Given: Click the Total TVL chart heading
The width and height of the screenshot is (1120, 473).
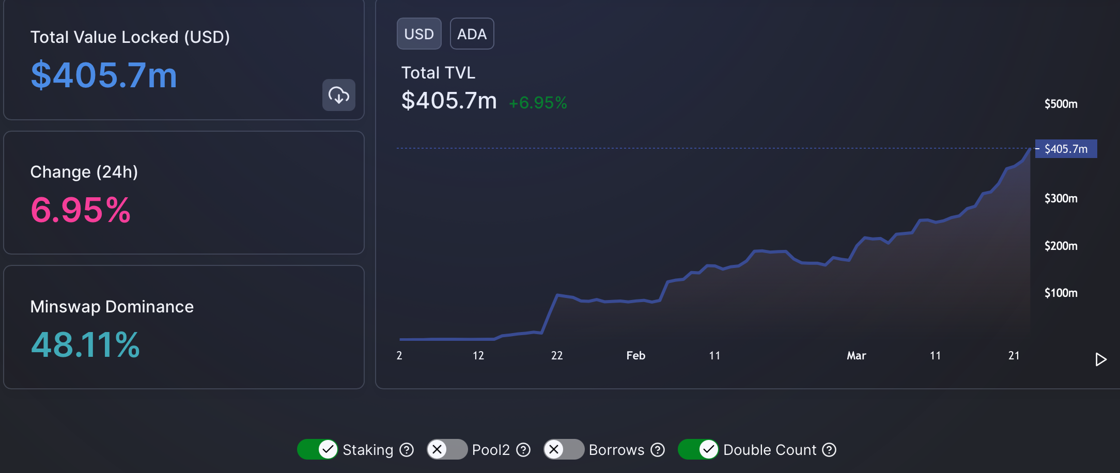Looking at the screenshot, I should coord(438,73).
